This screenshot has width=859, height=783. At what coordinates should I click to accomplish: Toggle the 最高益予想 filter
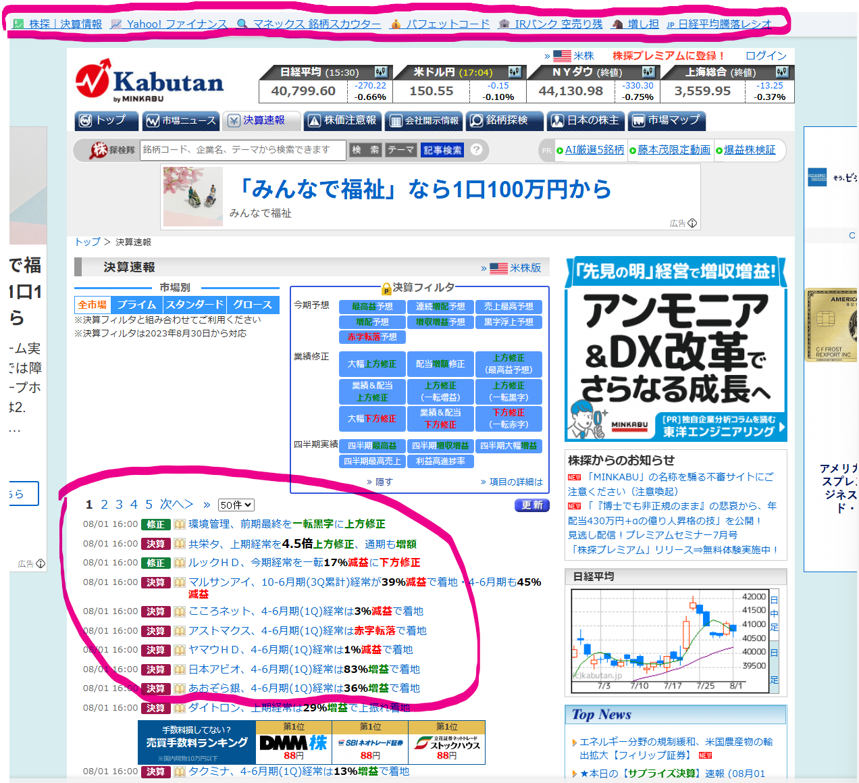tap(372, 307)
